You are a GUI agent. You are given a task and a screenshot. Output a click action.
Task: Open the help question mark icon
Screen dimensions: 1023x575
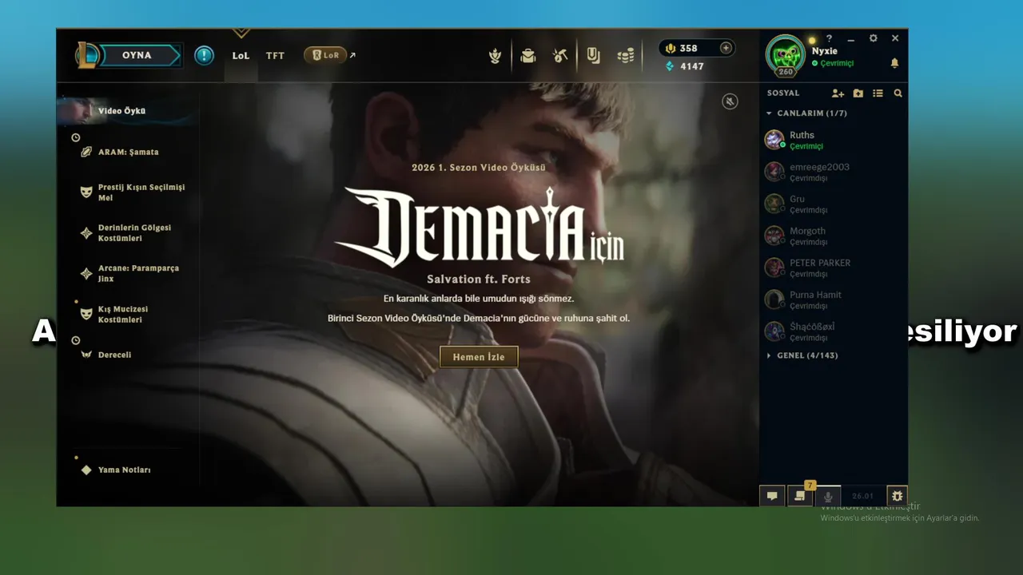829,38
